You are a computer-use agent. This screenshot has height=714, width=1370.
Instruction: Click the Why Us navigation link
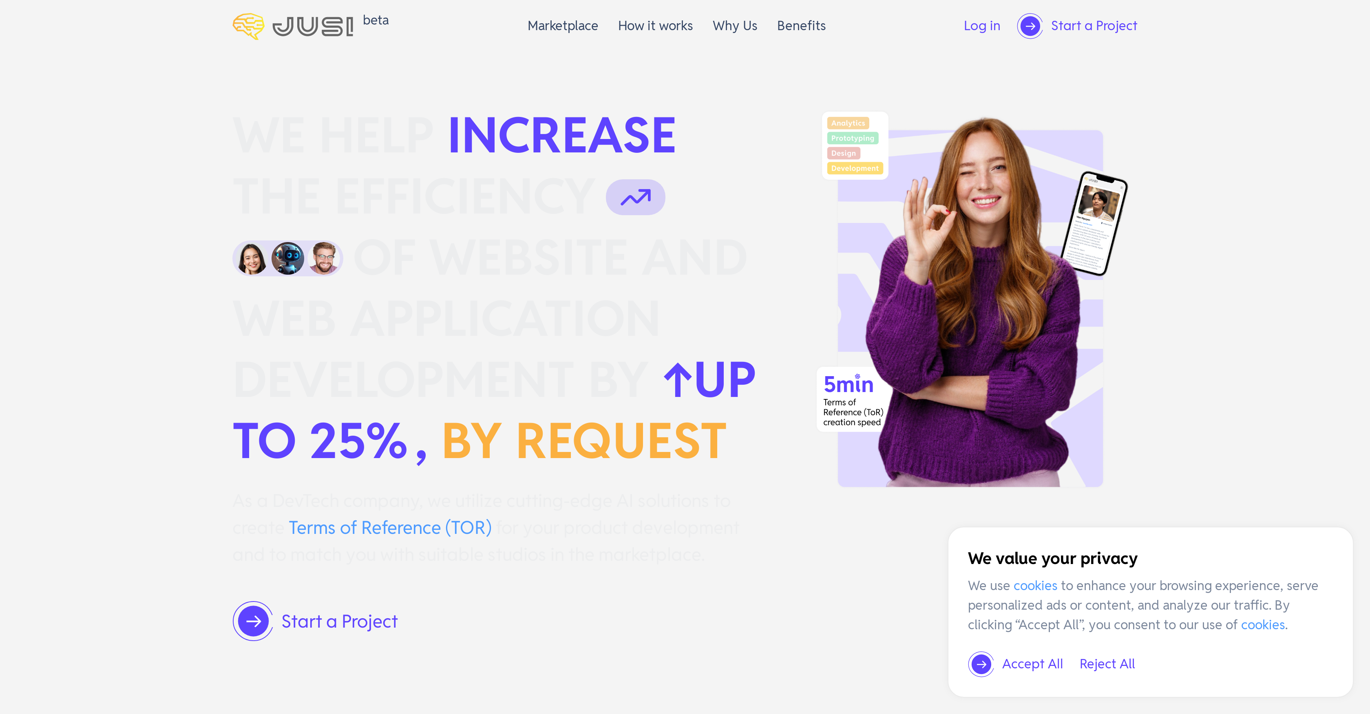coord(735,25)
